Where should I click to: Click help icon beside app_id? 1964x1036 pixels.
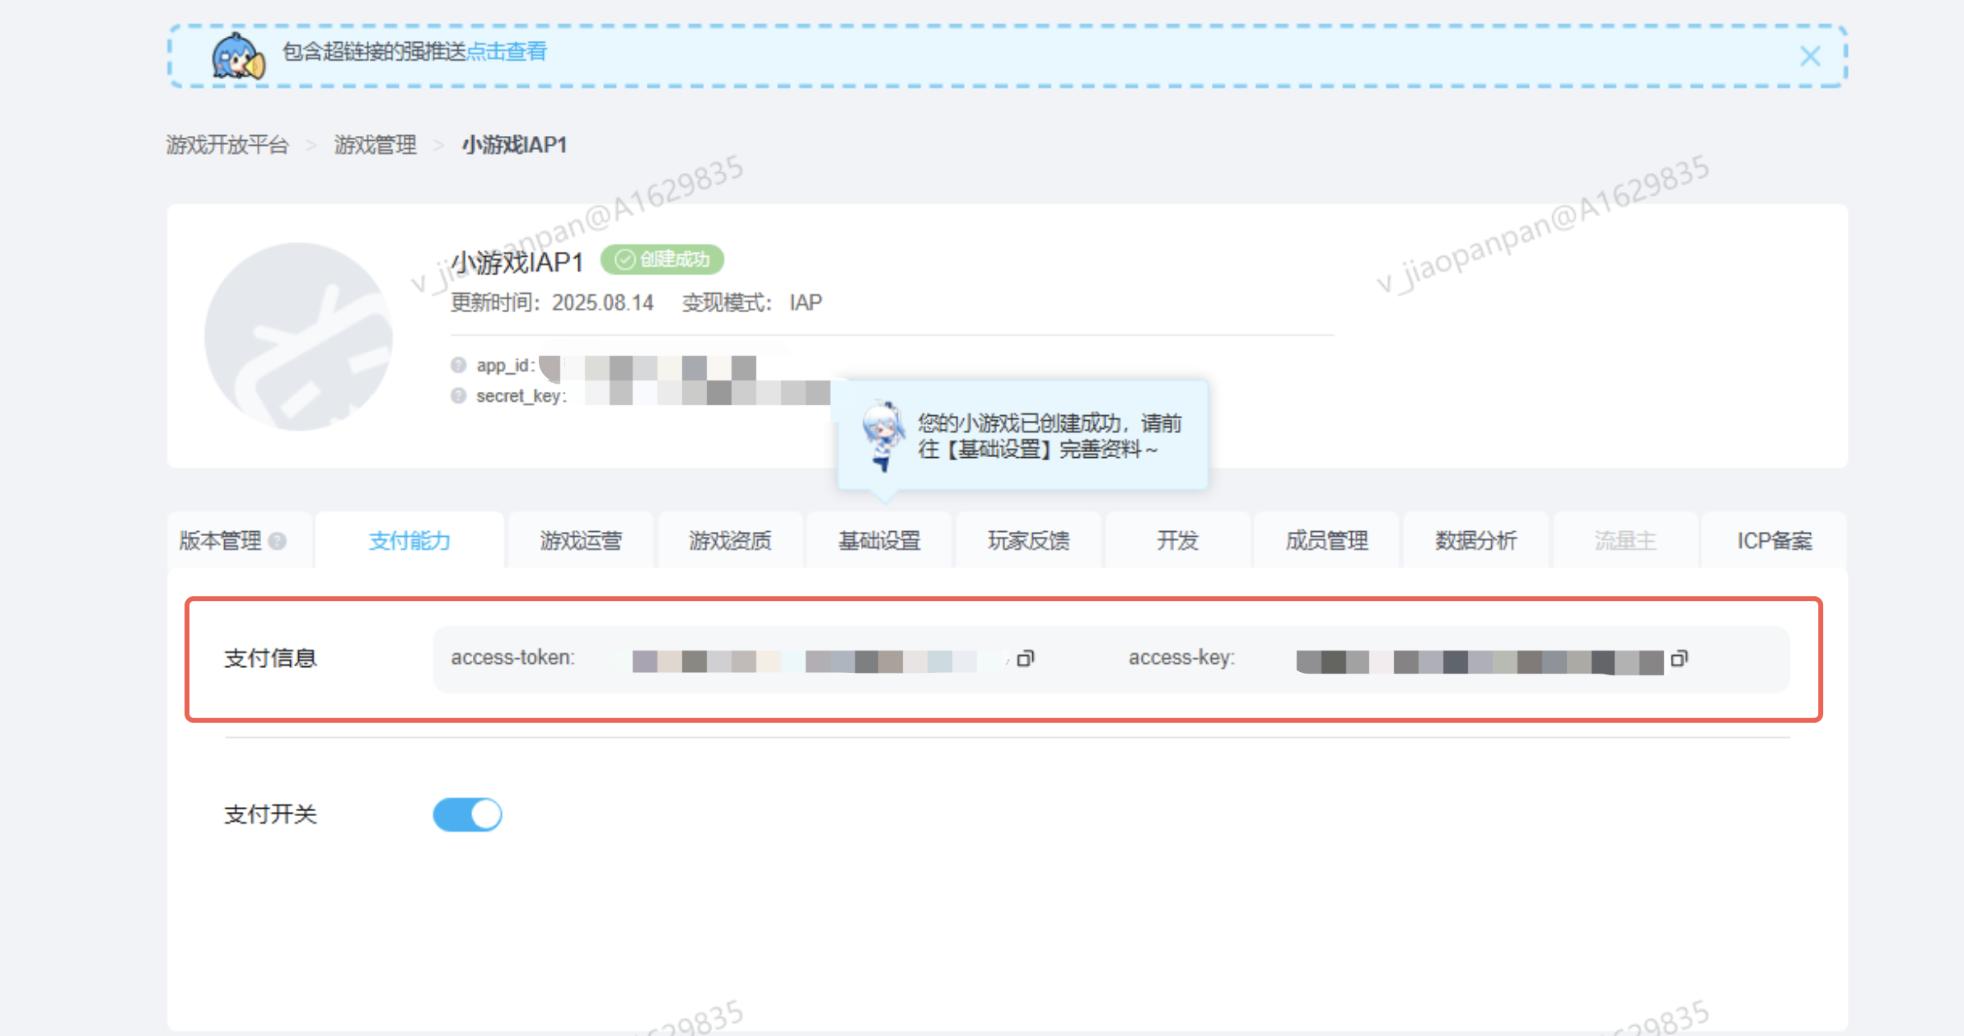[458, 365]
